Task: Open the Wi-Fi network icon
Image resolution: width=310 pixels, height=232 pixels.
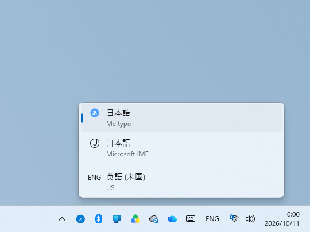Action: (x=234, y=218)
